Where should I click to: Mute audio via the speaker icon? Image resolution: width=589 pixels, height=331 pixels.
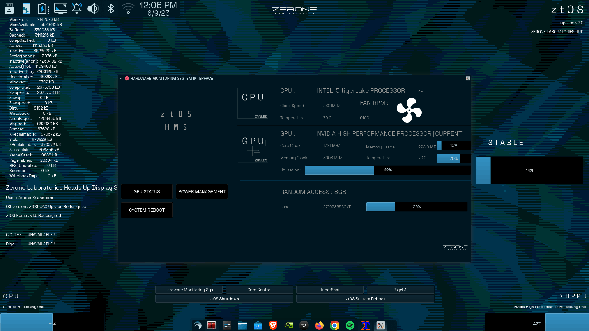(93, 9)
